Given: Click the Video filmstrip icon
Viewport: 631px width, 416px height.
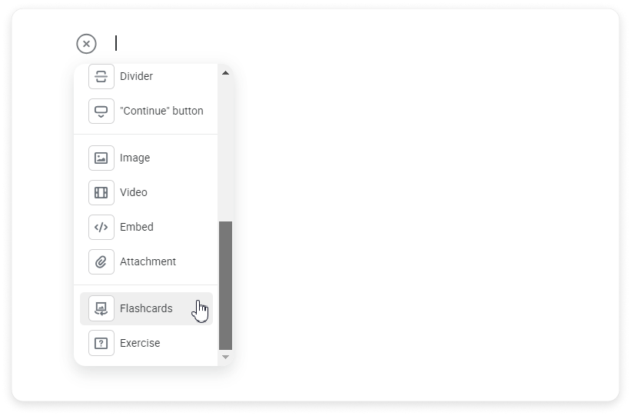Looking at the screenshot, I should click(101, 193).
